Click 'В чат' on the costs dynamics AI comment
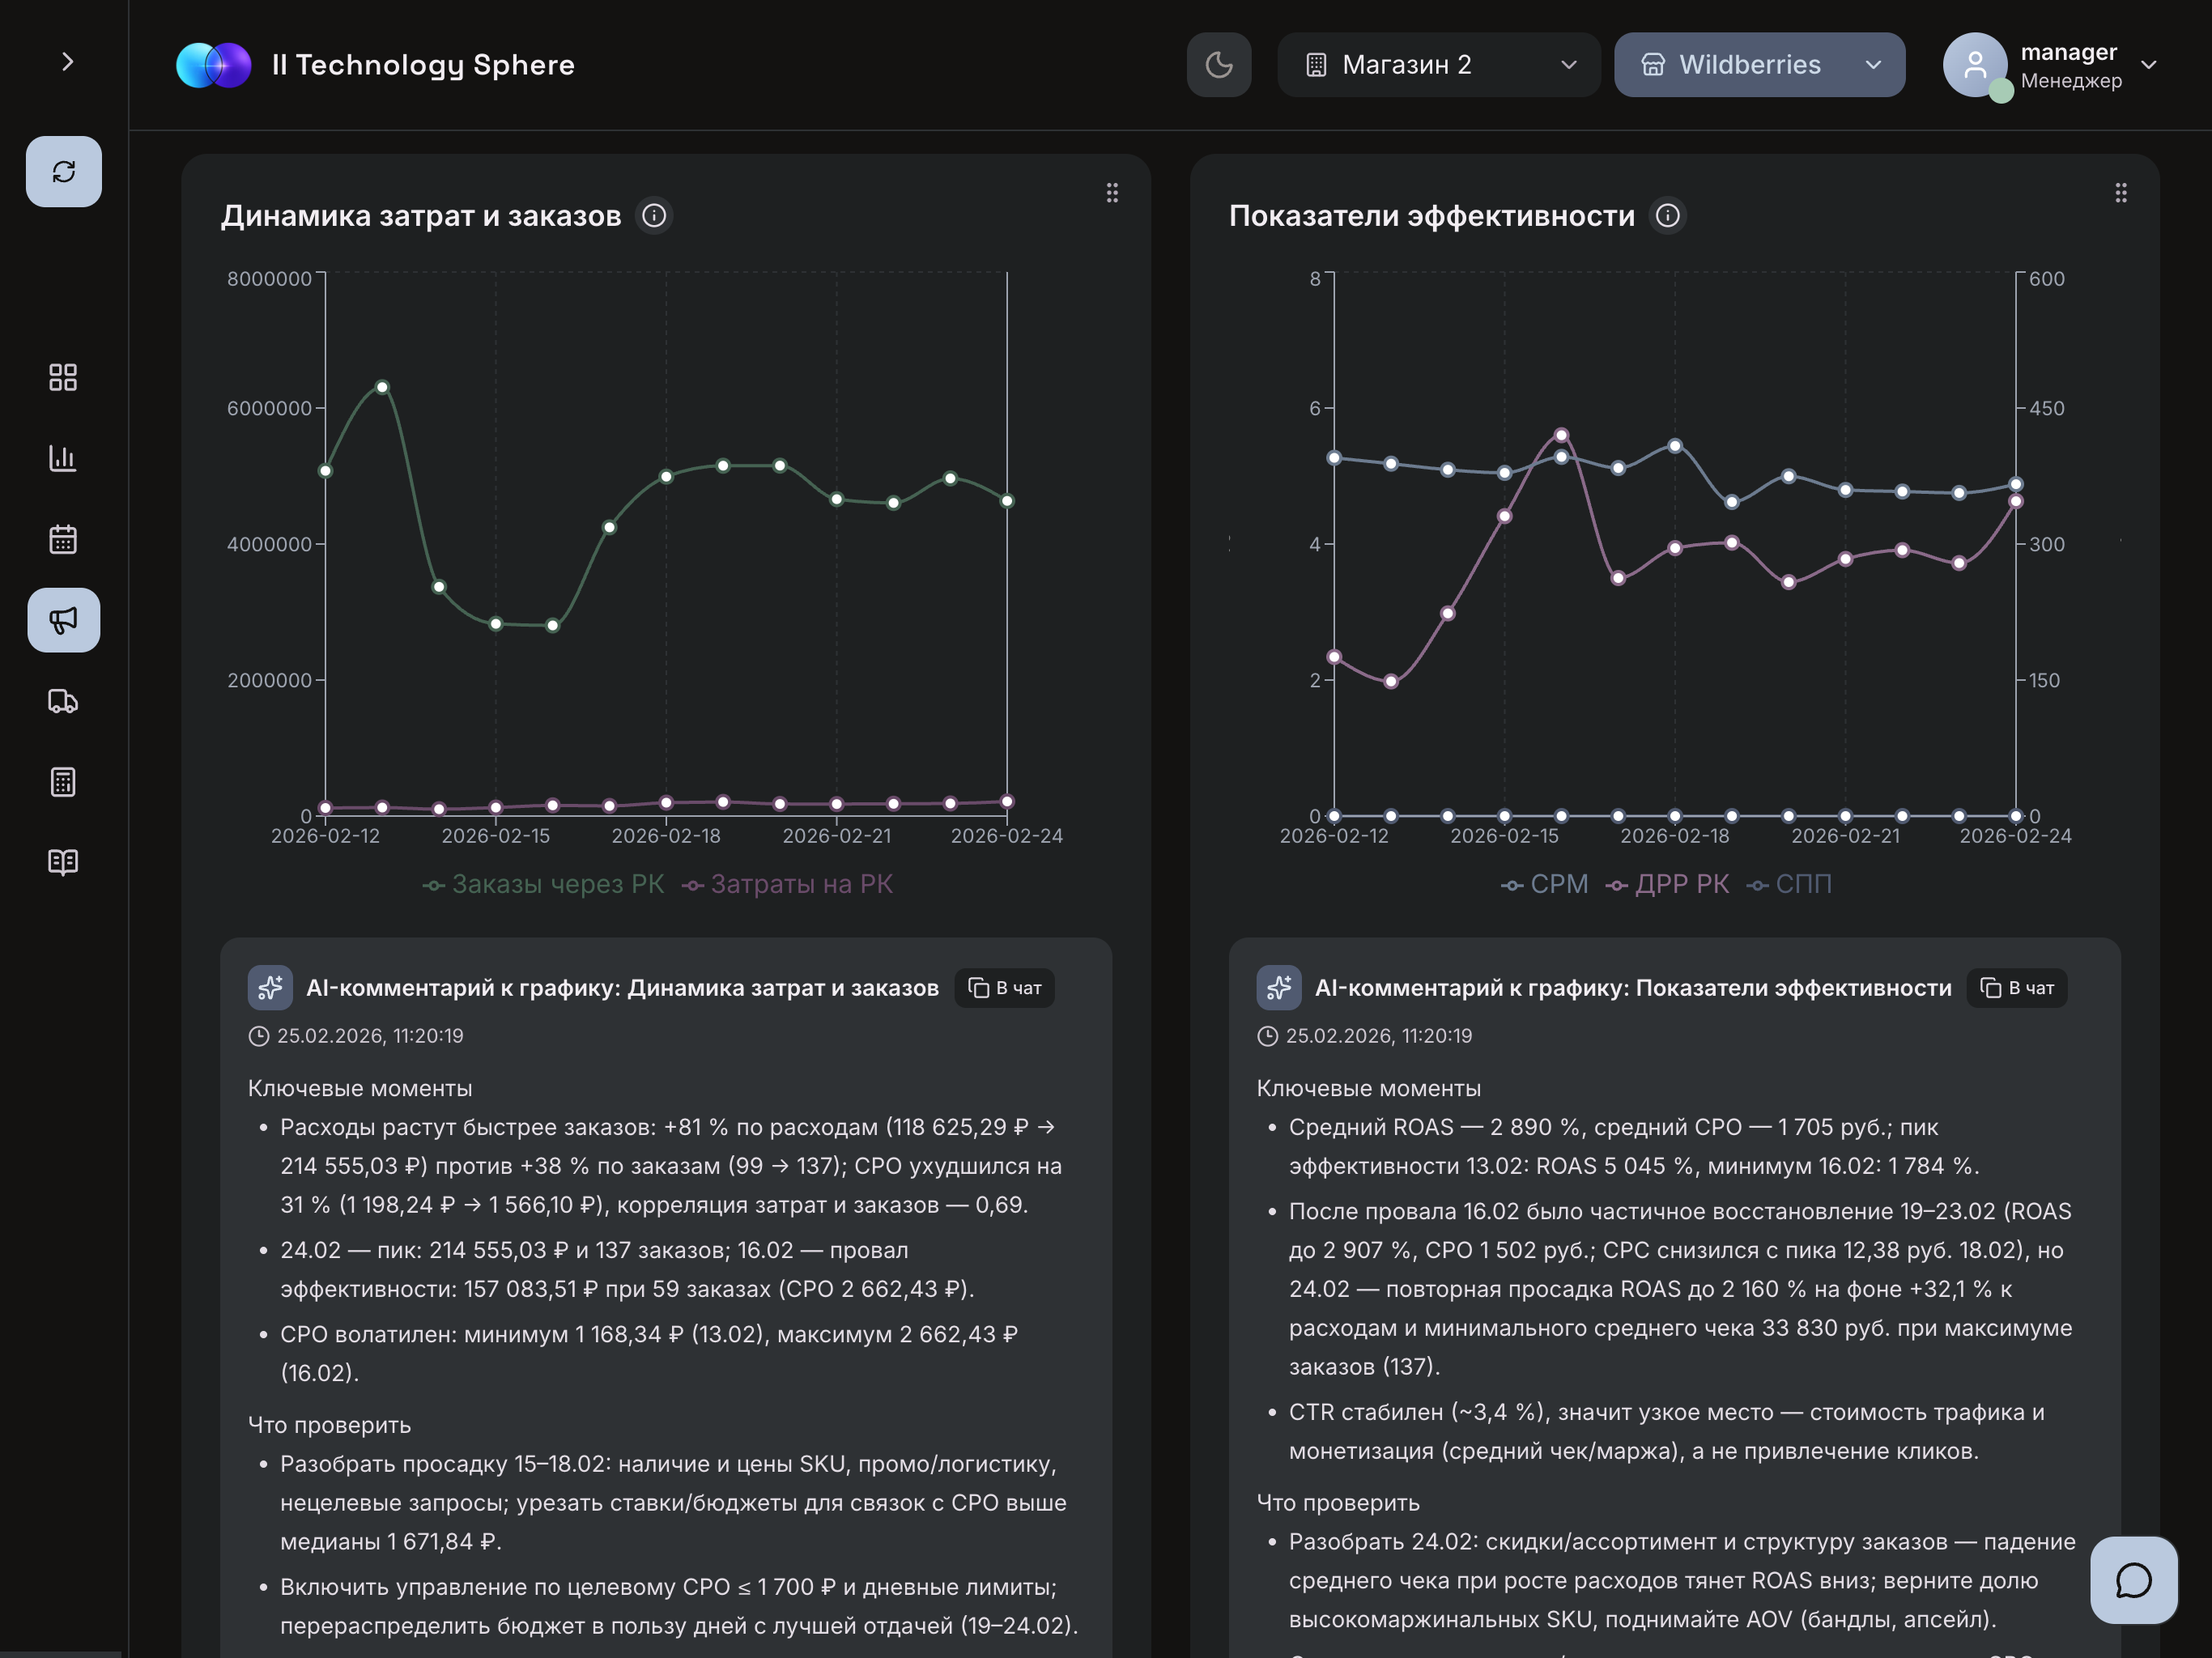Image resolution: width=2212 pixels, height=1658 pixels. 1004,987
